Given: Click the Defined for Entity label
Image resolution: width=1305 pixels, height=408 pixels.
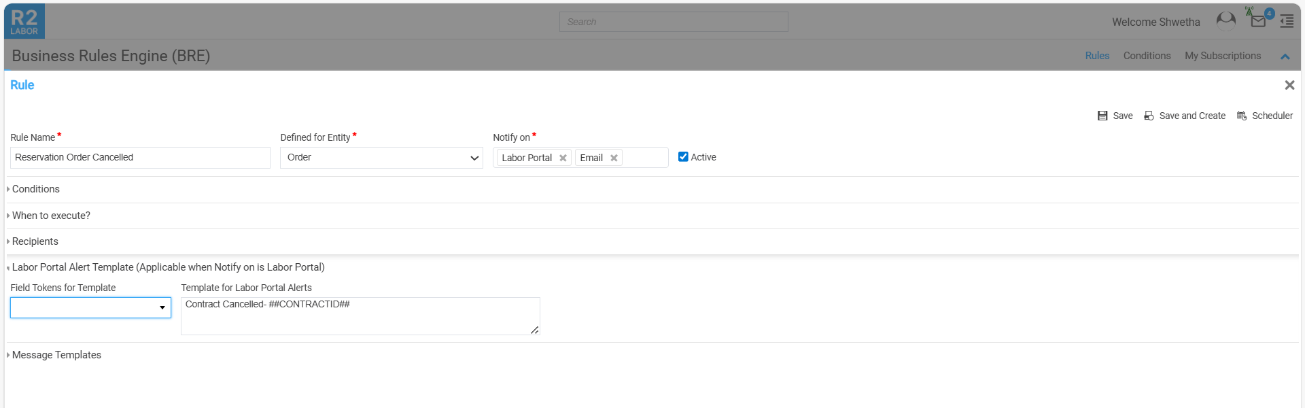Looking at the screenshot, I should point(315,137).
